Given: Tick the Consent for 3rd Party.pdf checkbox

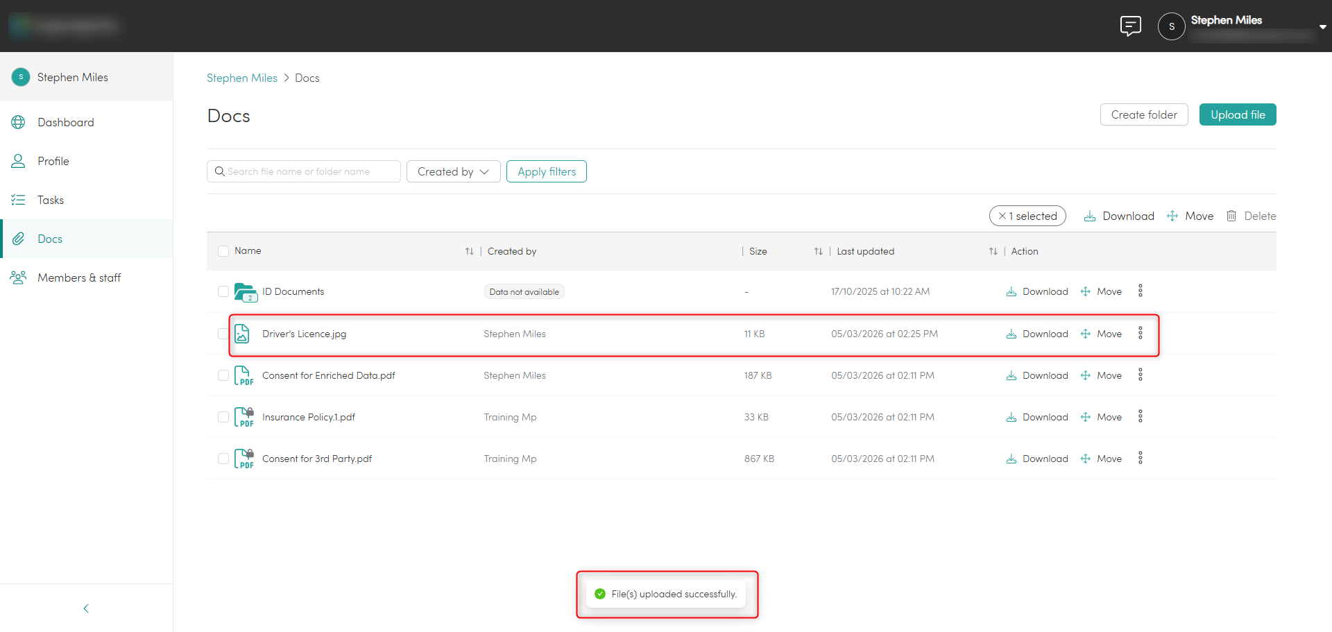Looking at the screenshot, I should click(223, 459).
